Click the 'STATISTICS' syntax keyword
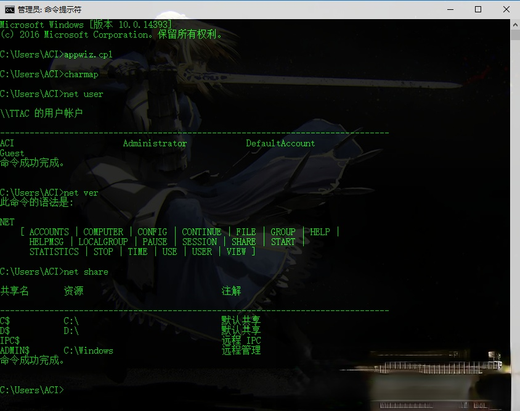520x411 pixels. point(54,252)
